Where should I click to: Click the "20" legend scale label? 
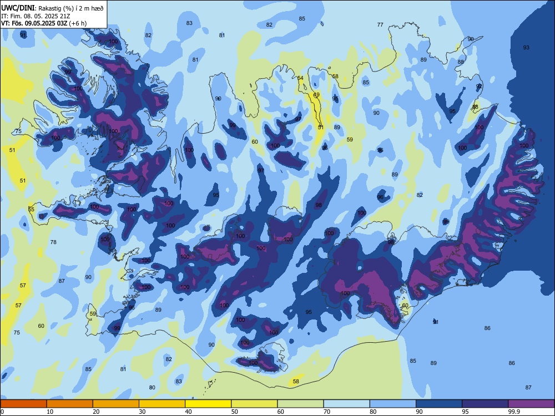(x=96, y=412)
